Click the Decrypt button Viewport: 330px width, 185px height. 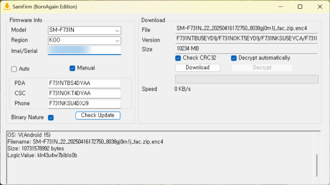tap(262, 68)
